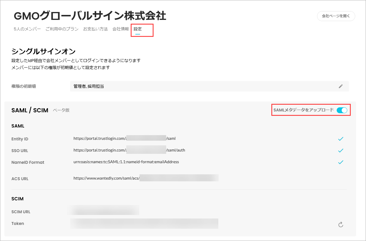
Task: Click the SAML subsection heading
Action: click(x=18, y=126)
